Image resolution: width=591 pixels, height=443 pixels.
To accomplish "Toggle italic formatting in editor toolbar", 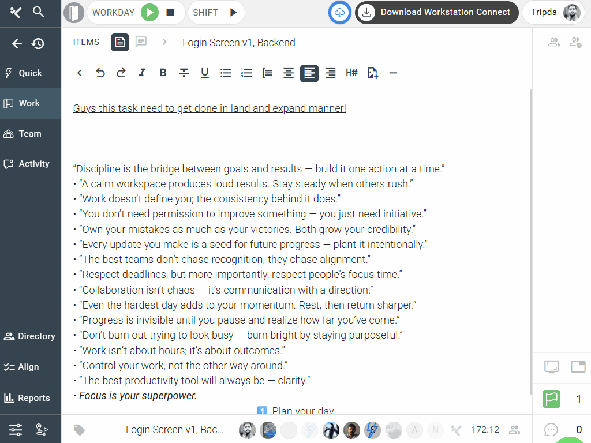I will click(142, 73).
